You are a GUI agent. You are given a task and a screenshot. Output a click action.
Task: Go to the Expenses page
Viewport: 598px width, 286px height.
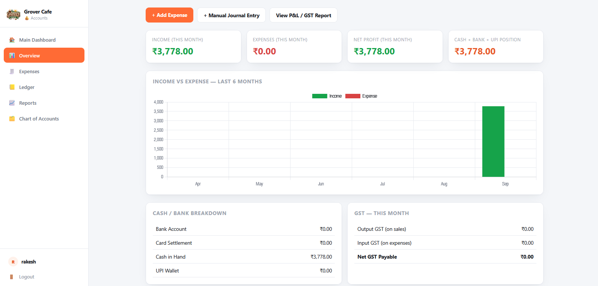pos(44,71)
